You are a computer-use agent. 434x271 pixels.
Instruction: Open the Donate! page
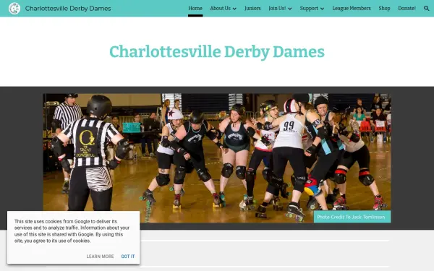pos(407,8)
